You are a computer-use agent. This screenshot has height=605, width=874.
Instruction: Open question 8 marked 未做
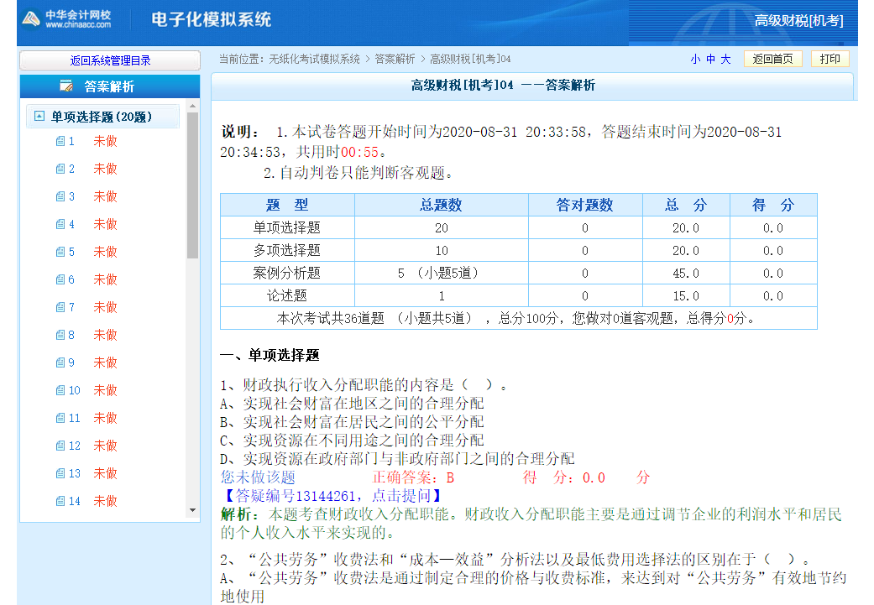pyautogui.click(x=105, y=335)
